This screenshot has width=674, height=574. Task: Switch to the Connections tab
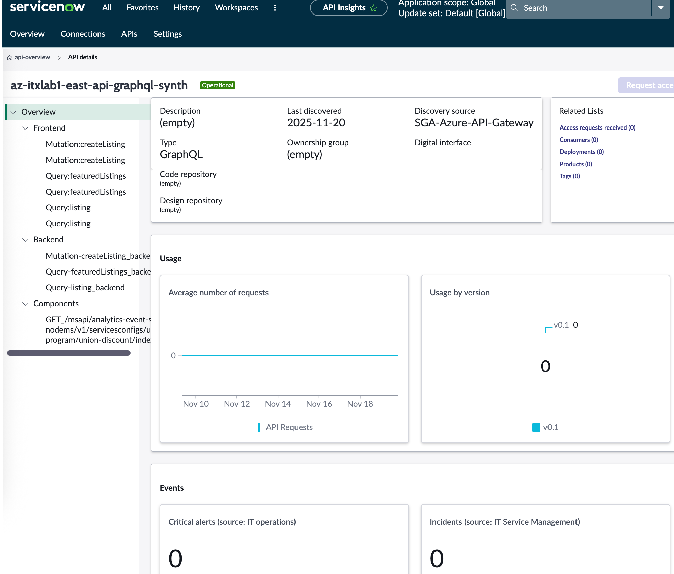click(x=83, y=34)
